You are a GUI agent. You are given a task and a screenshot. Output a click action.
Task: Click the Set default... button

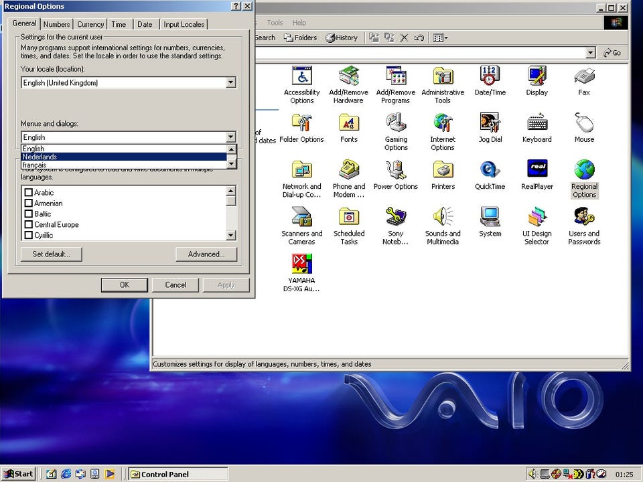[x=52, y=254]
